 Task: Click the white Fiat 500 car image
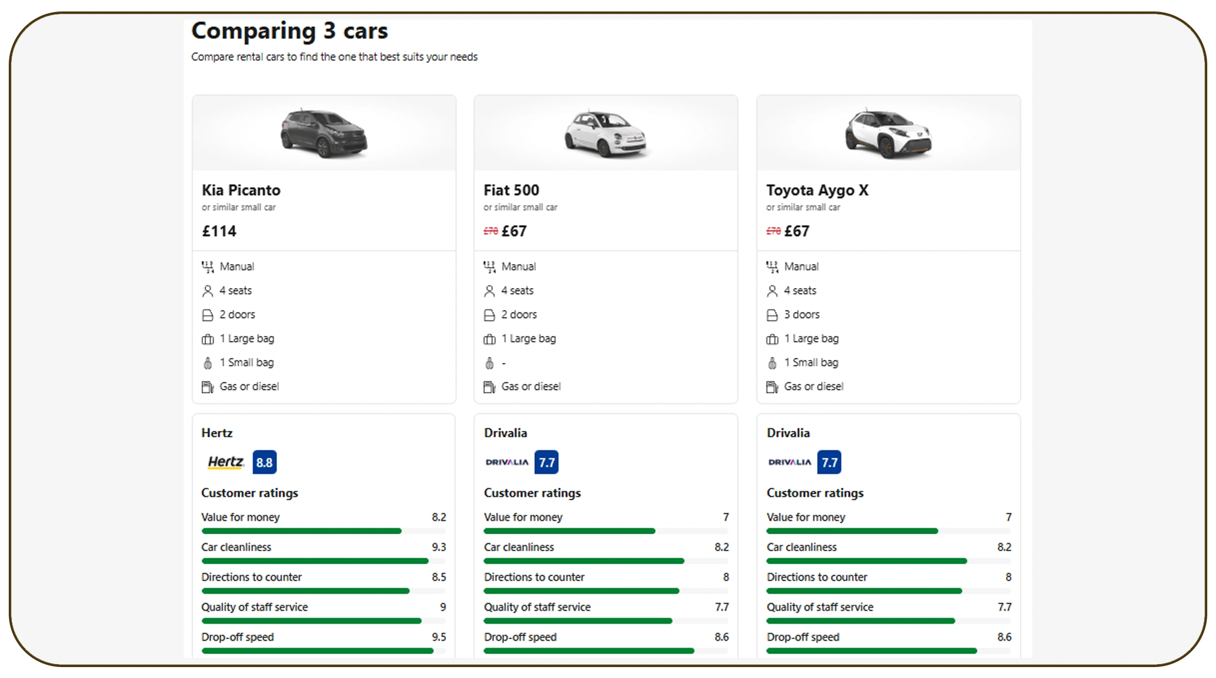coord(606,133)
